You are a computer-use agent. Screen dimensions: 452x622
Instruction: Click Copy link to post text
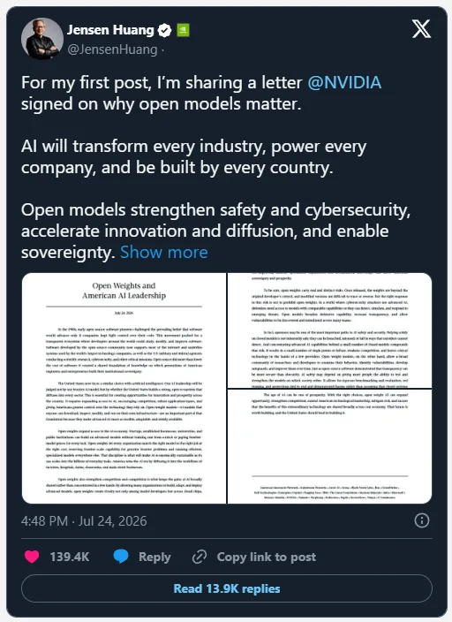(267, 557)
